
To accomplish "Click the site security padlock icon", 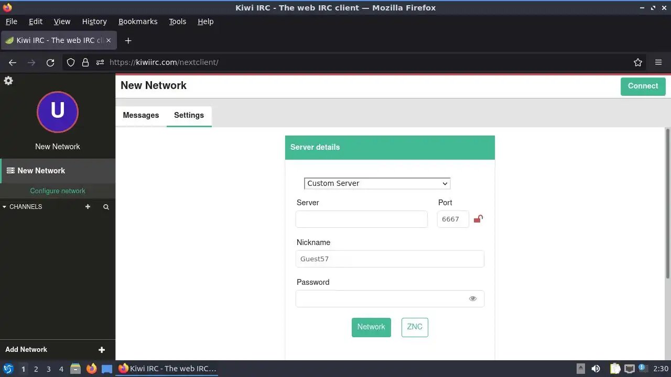I will click(x=85, y=62).
